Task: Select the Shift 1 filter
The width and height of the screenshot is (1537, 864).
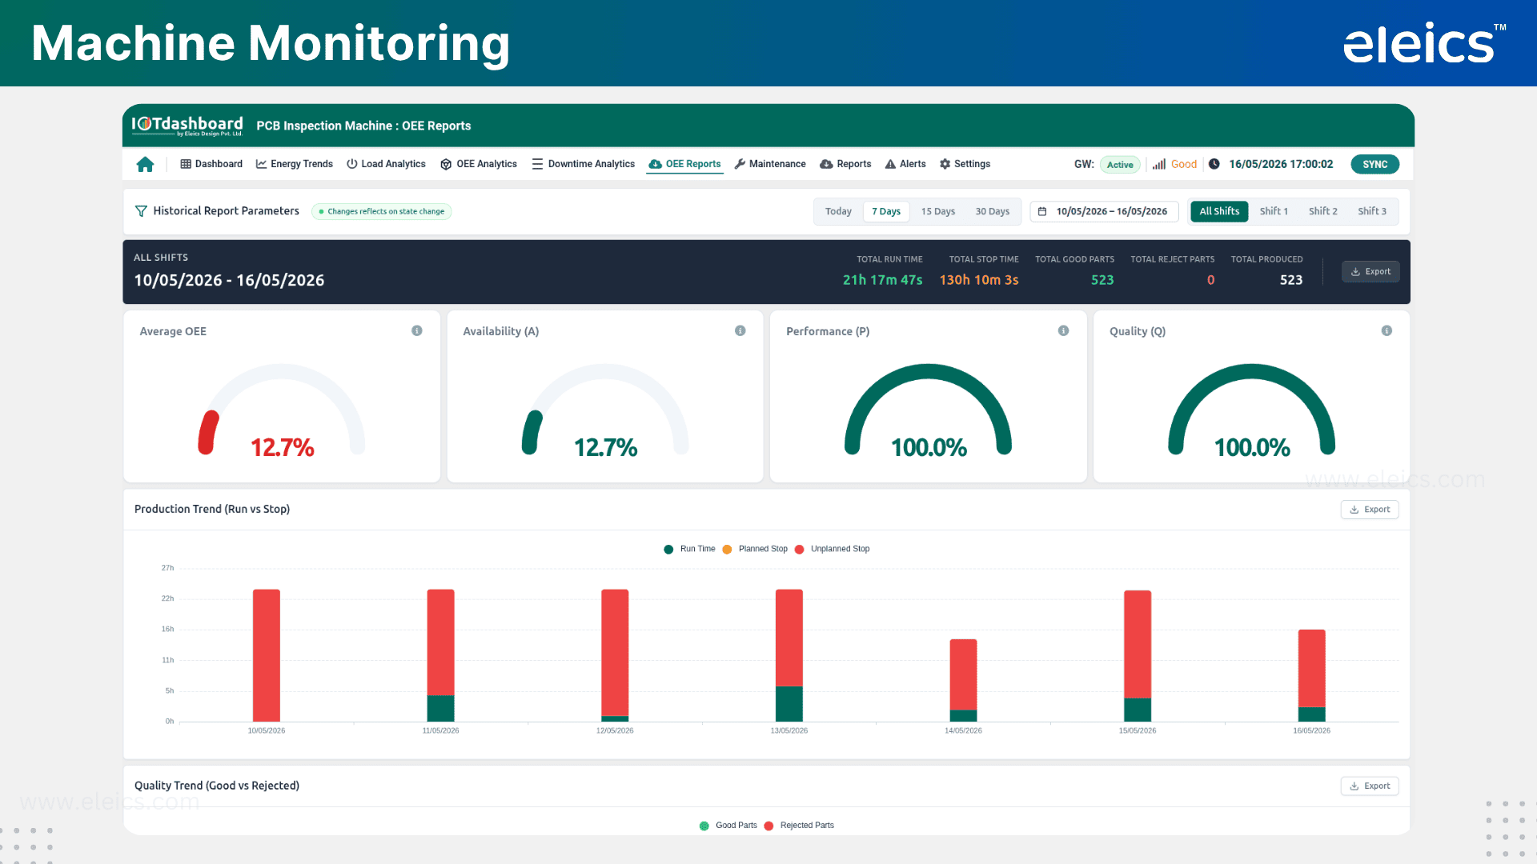Action: coord(1274,211)
